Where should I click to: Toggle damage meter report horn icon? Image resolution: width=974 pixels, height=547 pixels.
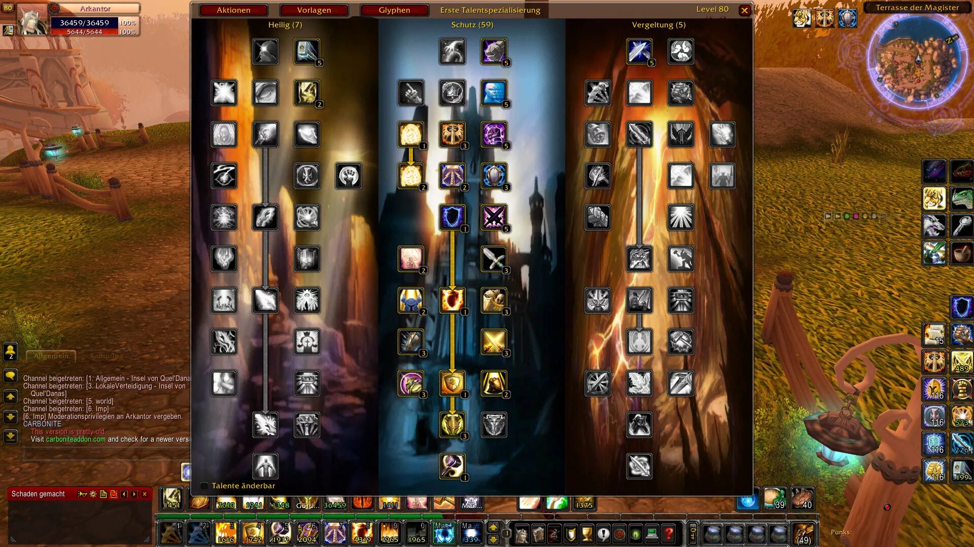pos(82,494)
